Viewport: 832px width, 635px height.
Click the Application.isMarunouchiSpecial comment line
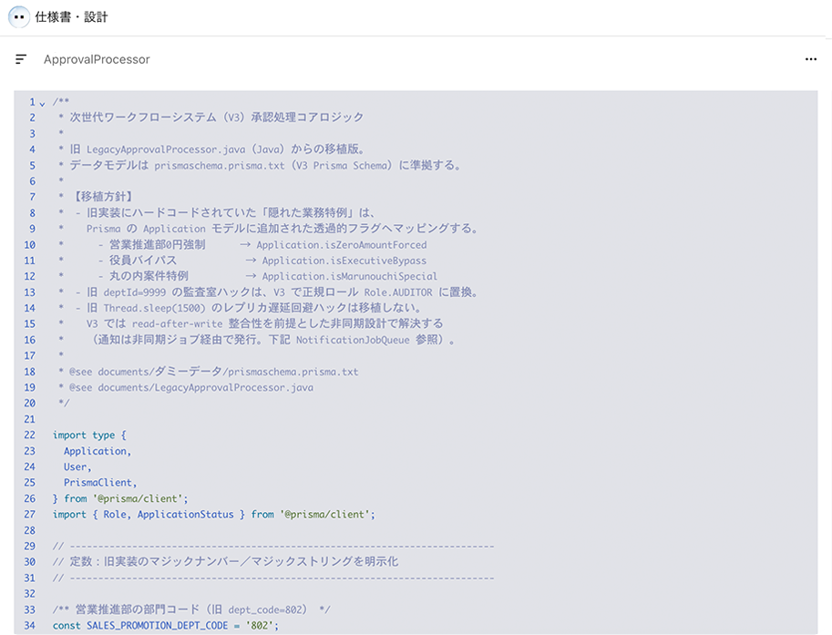point(248,276)
